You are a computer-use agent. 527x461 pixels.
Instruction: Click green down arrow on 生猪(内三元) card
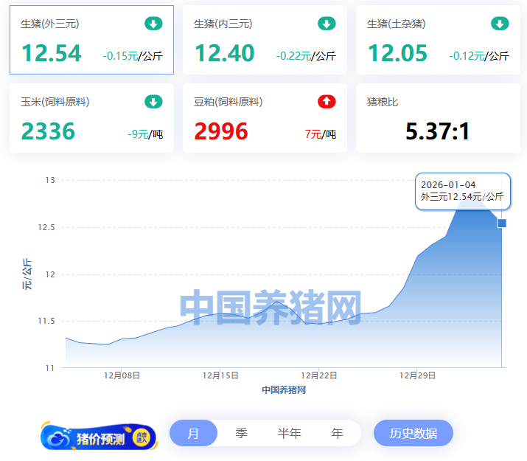(x=327, y=24)
